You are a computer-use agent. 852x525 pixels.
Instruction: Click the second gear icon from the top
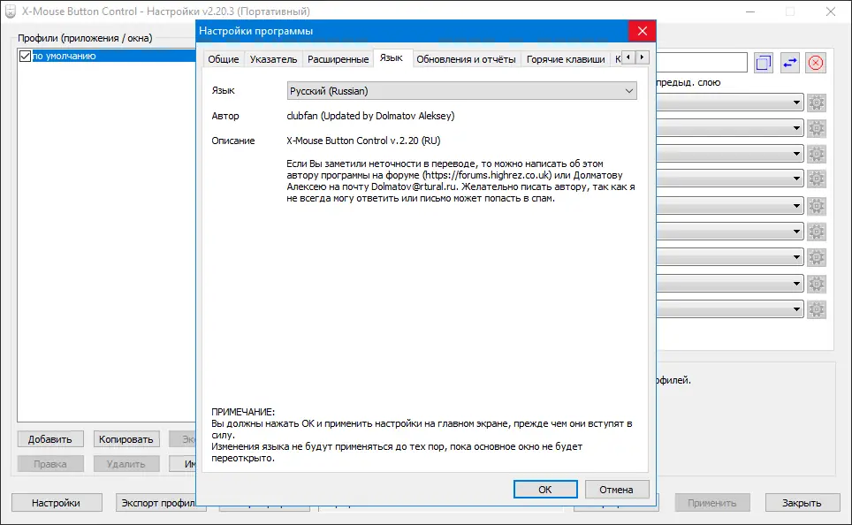(816, 128)
